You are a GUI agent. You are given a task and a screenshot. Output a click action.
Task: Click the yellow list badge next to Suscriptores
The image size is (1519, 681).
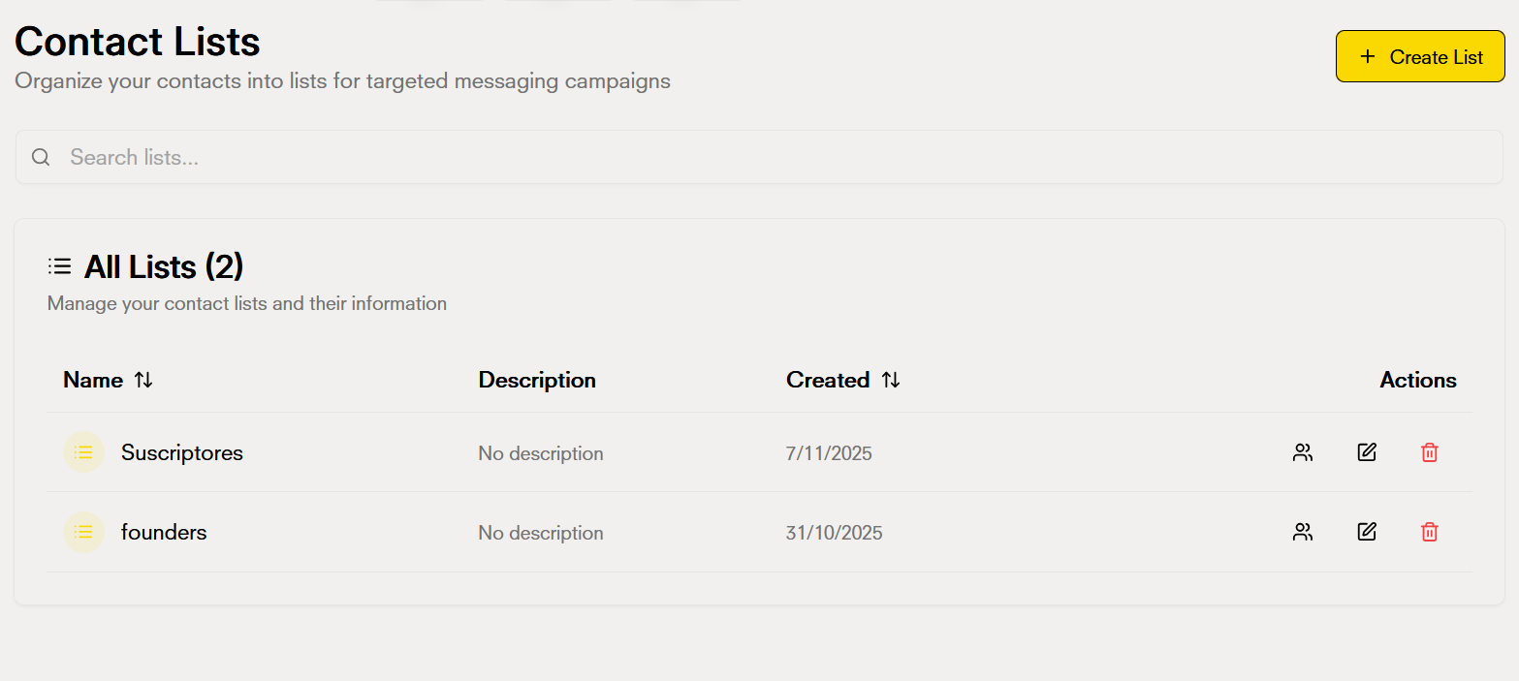click(x=83, y=452)
